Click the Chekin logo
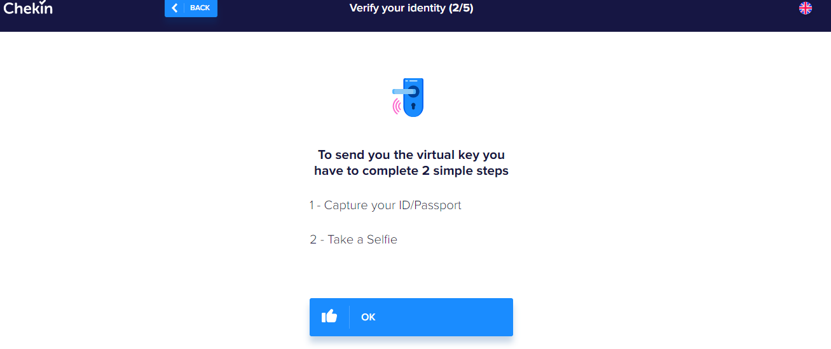The height and width of the screenshot is (349, 831). click(27, 8)
